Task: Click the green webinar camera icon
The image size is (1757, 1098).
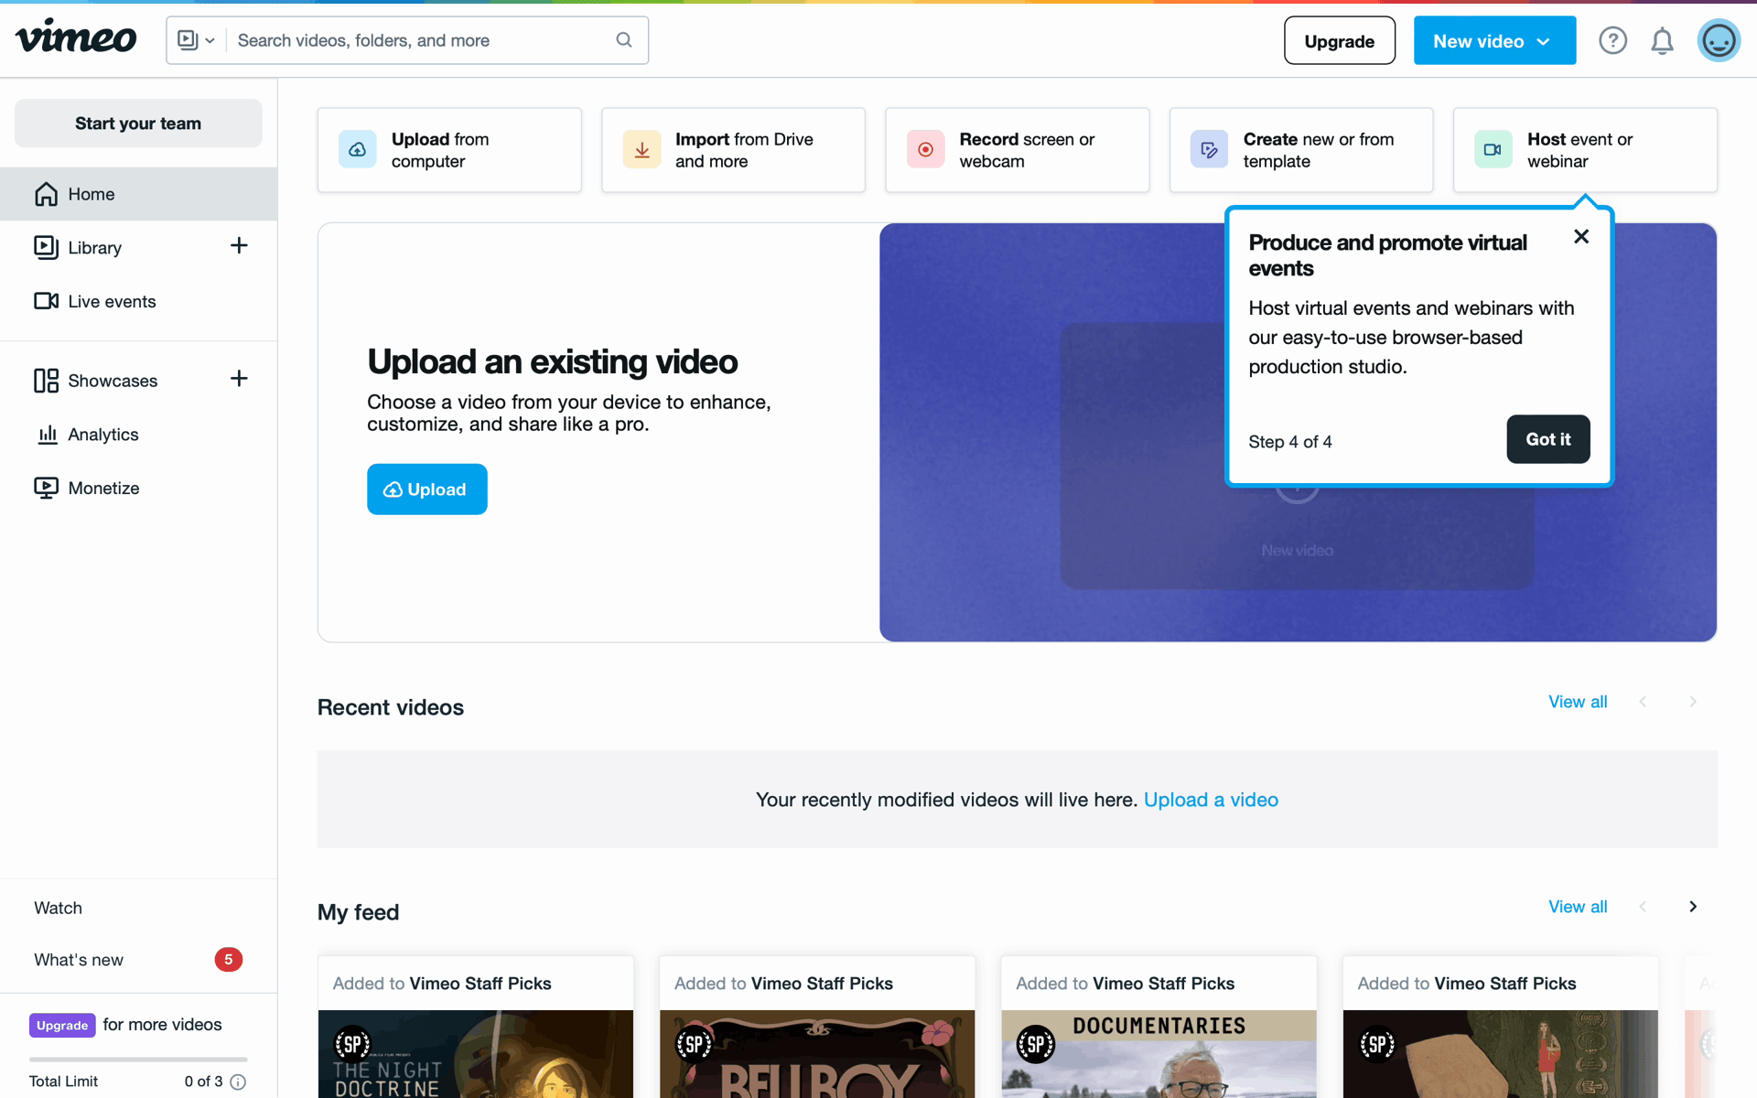Action: pyautogui.click(x=1493, y=150)
